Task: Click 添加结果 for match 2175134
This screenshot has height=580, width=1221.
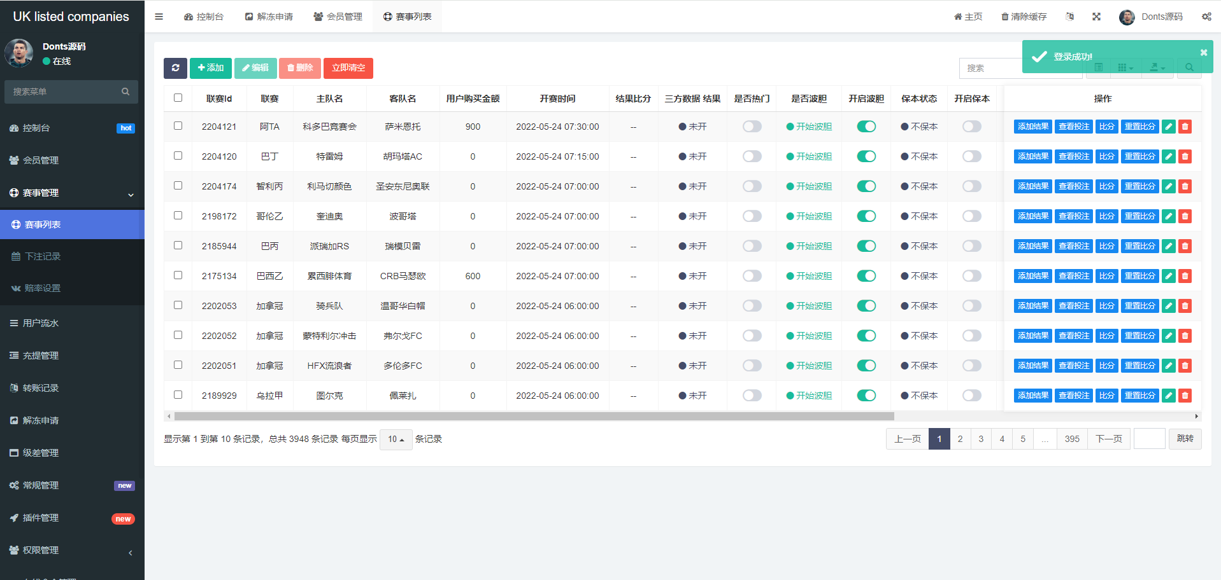Action: tap(1032, 276)
